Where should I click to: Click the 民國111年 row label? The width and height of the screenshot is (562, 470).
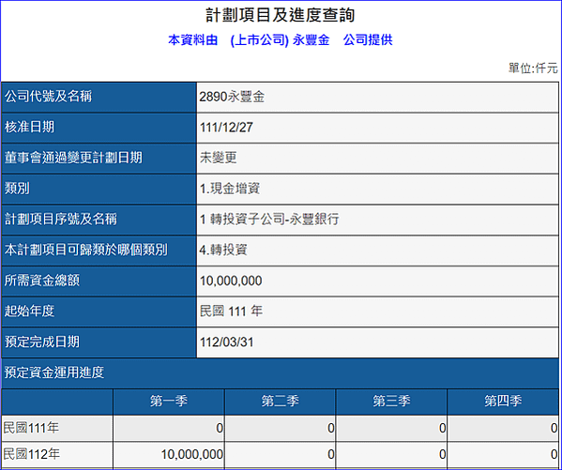(31, 428)
